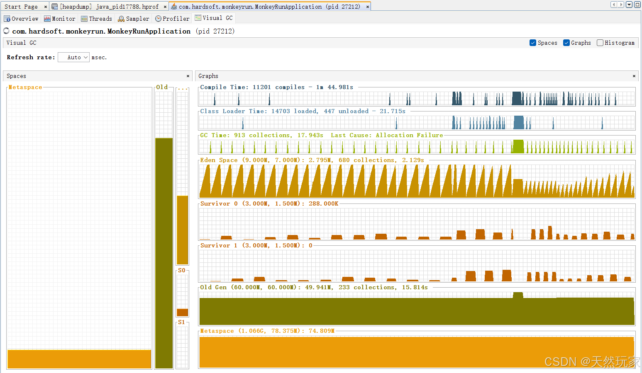Click the application title with pid 27212
Viewport: 642px width, 373px height.
pyautogui.click(x=123, y=31)
